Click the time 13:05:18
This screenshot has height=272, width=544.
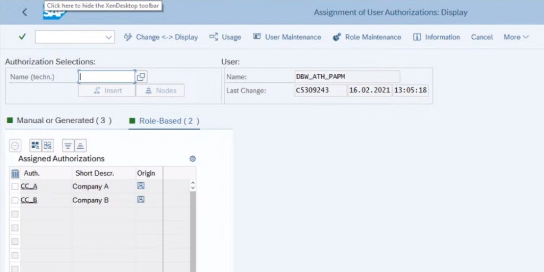click(411, 90)
